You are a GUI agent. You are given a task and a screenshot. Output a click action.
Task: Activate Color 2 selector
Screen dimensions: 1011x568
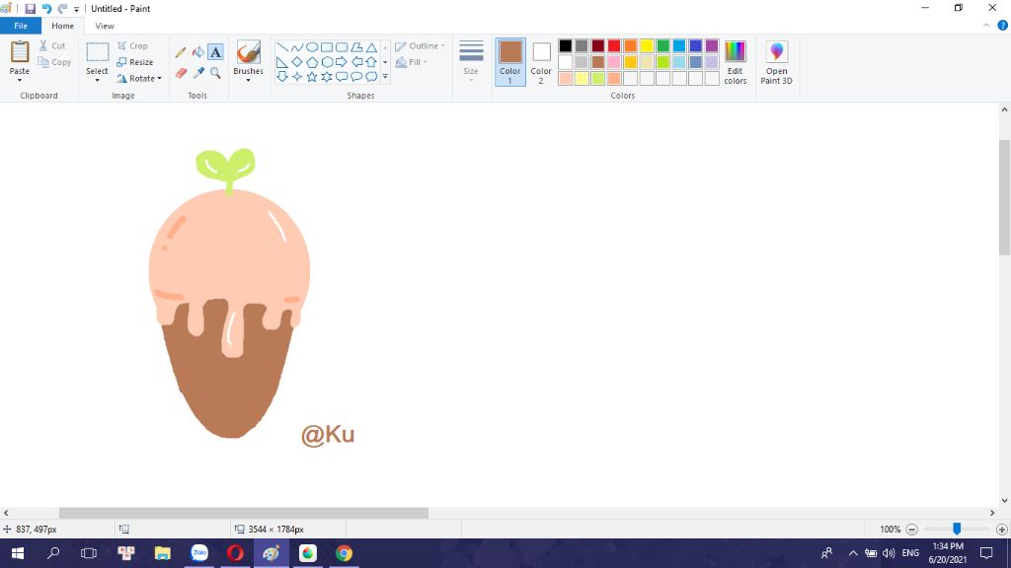pos(541,62)
